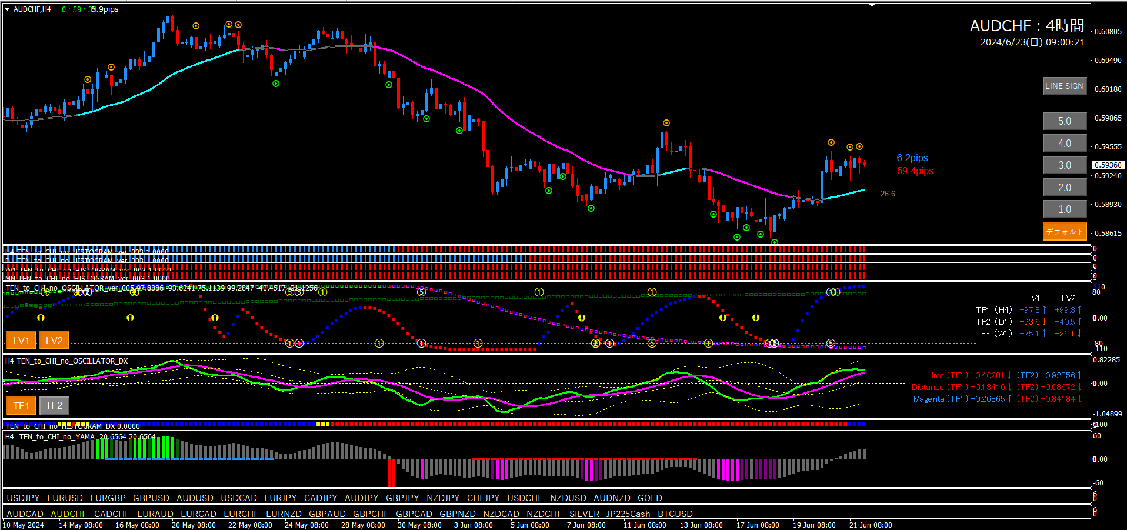Show the BTCUSD chart
Viewport: 1127px width, 530px height.
675,514
